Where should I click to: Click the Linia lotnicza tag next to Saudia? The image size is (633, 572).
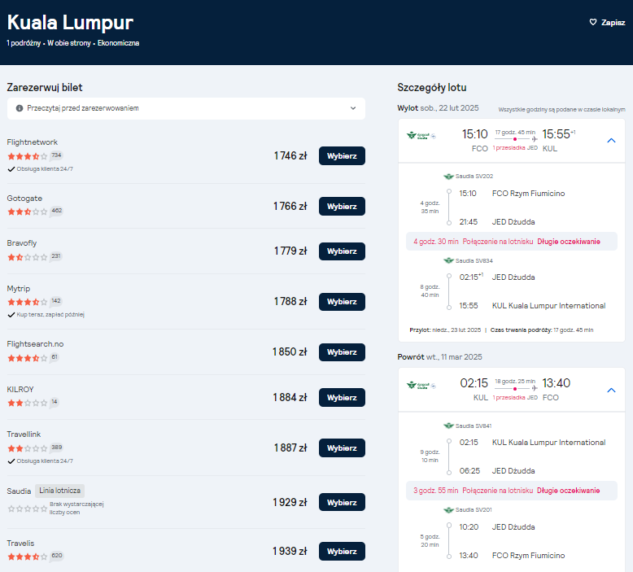pos(59,491)
